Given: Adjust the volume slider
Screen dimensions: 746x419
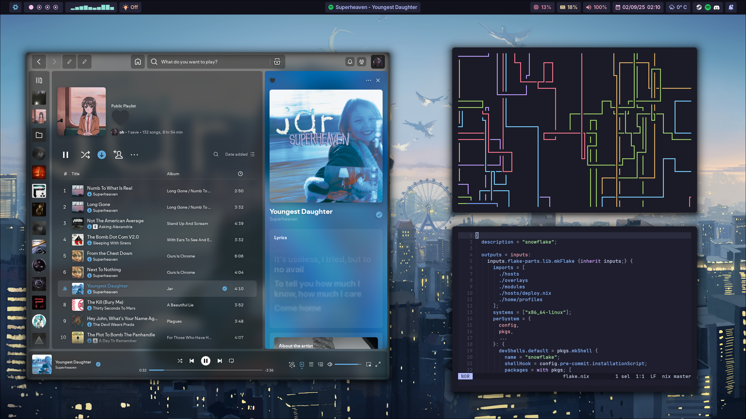Looking at the screenshot, I should 348,364.
